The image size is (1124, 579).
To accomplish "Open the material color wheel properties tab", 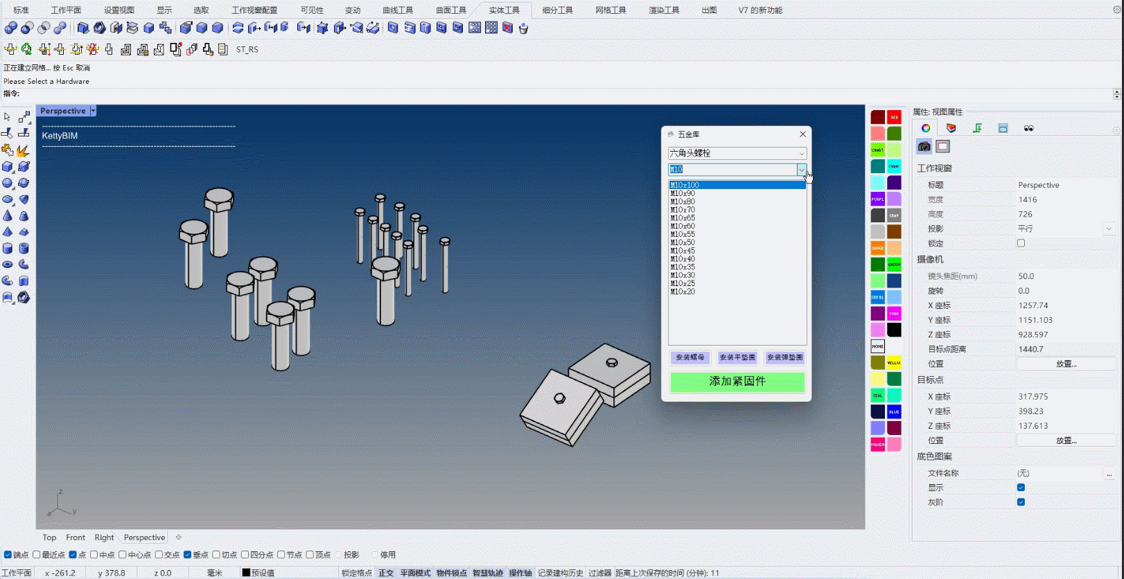I will [926, 128].
